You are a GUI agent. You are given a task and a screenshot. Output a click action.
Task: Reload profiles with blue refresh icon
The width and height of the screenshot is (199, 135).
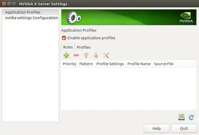pos(191,117)
